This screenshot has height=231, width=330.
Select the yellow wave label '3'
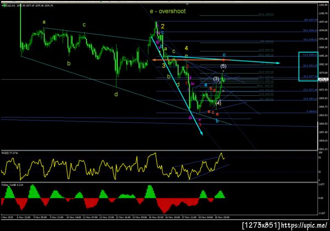pos(164,65)
